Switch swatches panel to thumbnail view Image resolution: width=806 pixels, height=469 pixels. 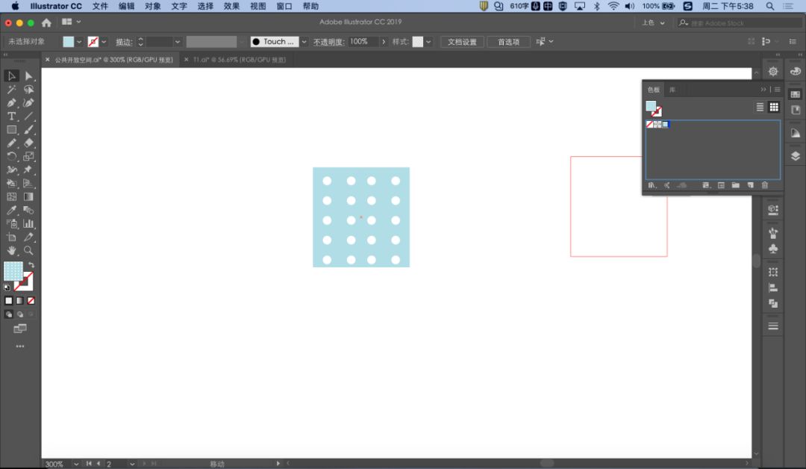click(x=774, y=107)
